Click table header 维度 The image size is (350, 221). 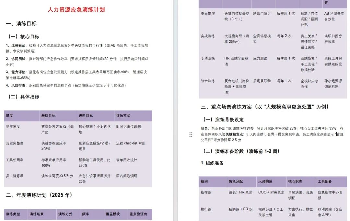click(x=9, y=116)
